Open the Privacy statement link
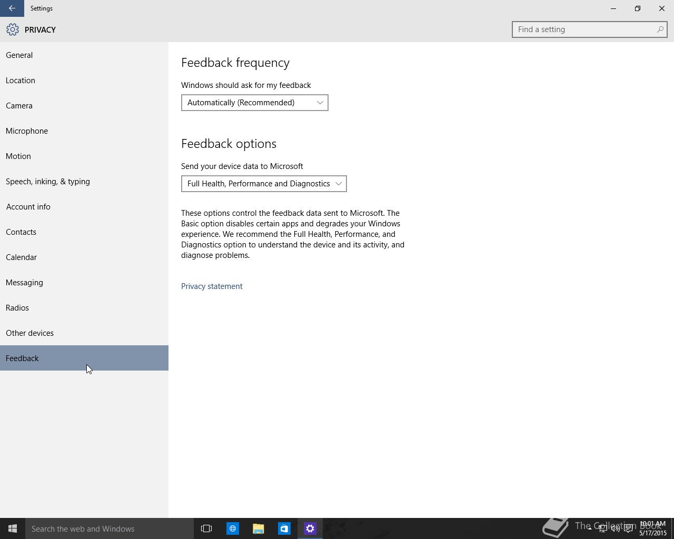Image resolution: width=674 pixels, height=539 pixels. tap(212, 286)
